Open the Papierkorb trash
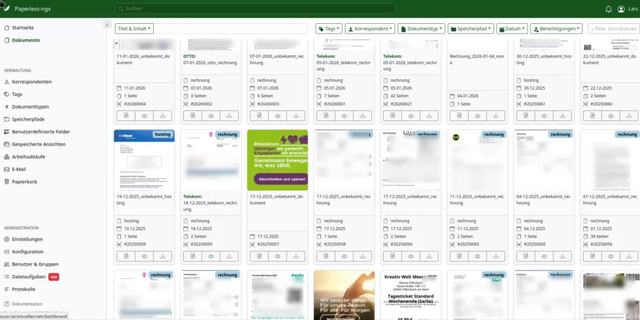 (x=24, y=182)
